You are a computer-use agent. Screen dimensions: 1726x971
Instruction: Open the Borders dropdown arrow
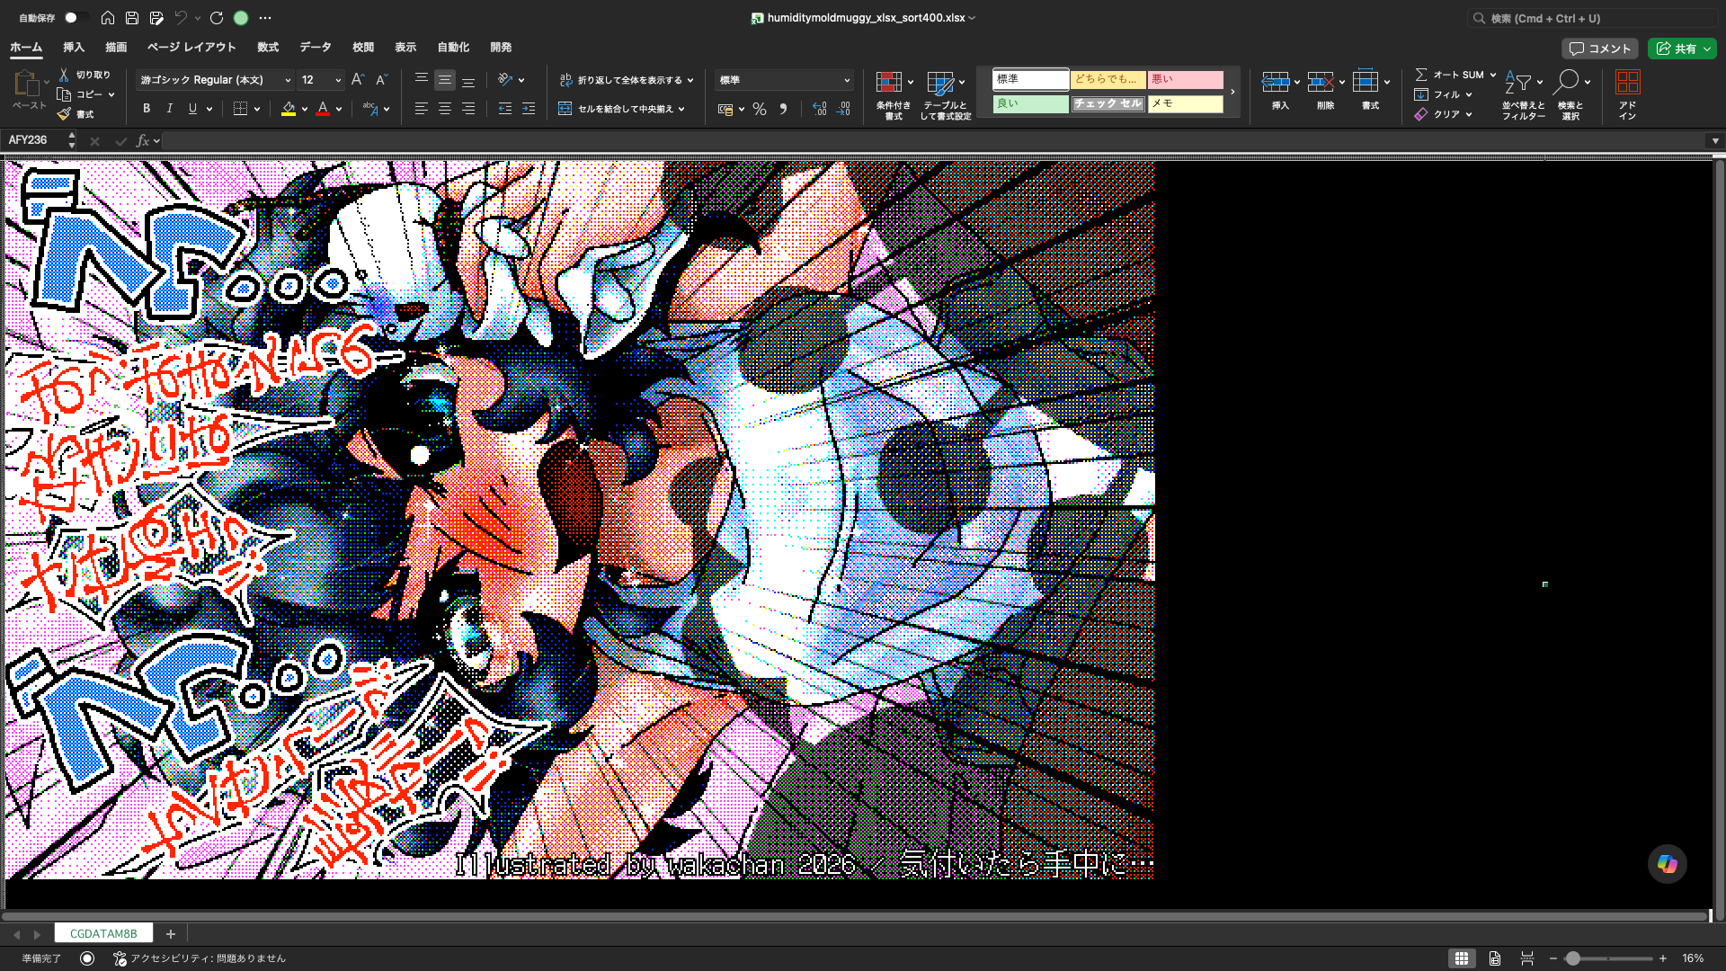257,109
